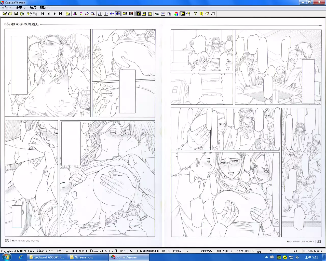Click the open file folder icon
The width and height of the screenshot is (326, 261).
5,14
